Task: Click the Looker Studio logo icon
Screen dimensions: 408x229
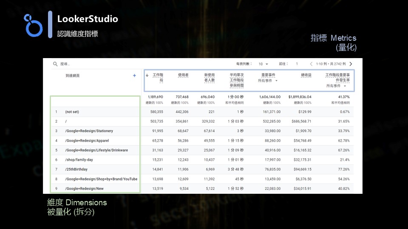Action: [34, 25]
